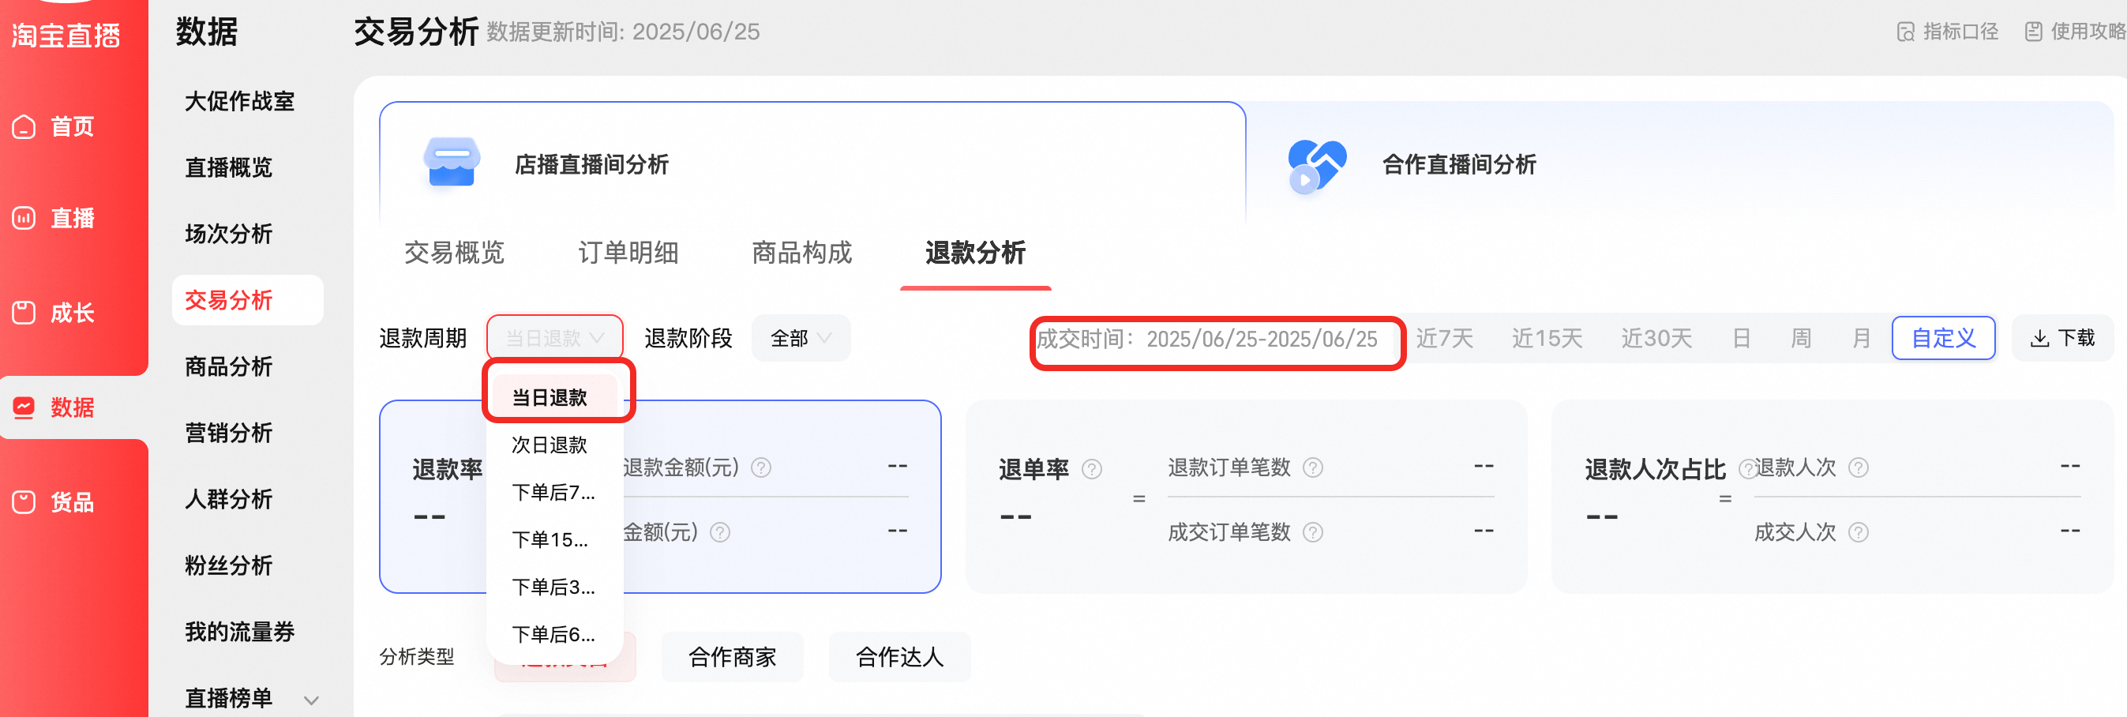
Task: Click help icon next to 退款人次
Action: [1859, 468]
